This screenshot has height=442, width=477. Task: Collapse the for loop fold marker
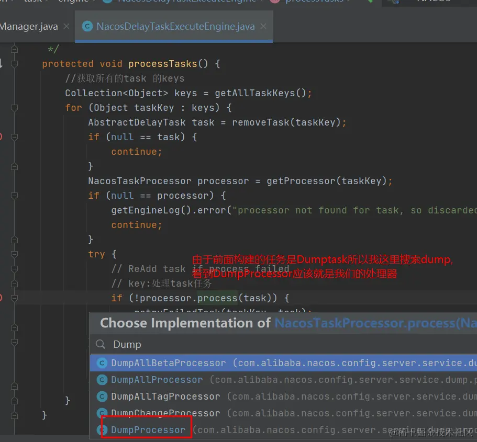pyautogui.click(x=14, y=108)
